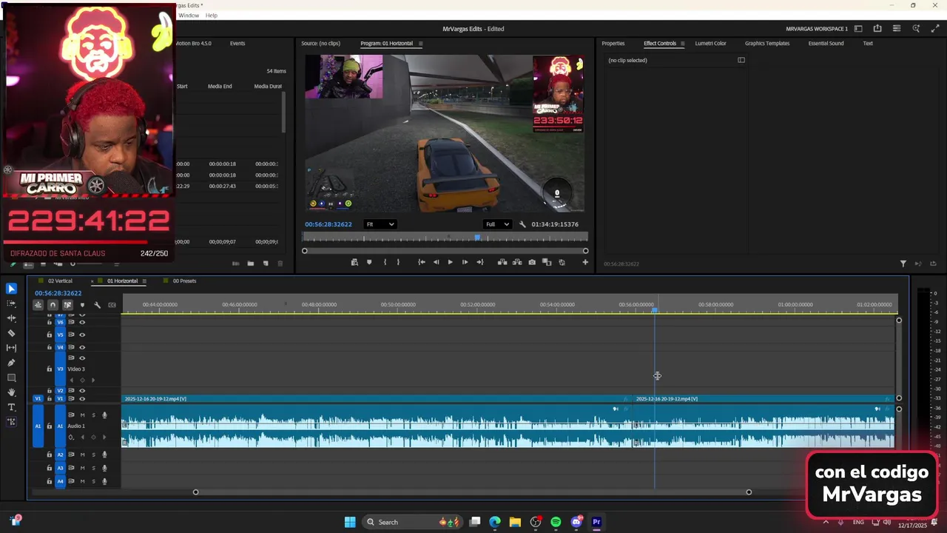Click Mark Out in Program Monitor
The width and height of the screenshot is (947, 533).
click(x=398, y=262)
